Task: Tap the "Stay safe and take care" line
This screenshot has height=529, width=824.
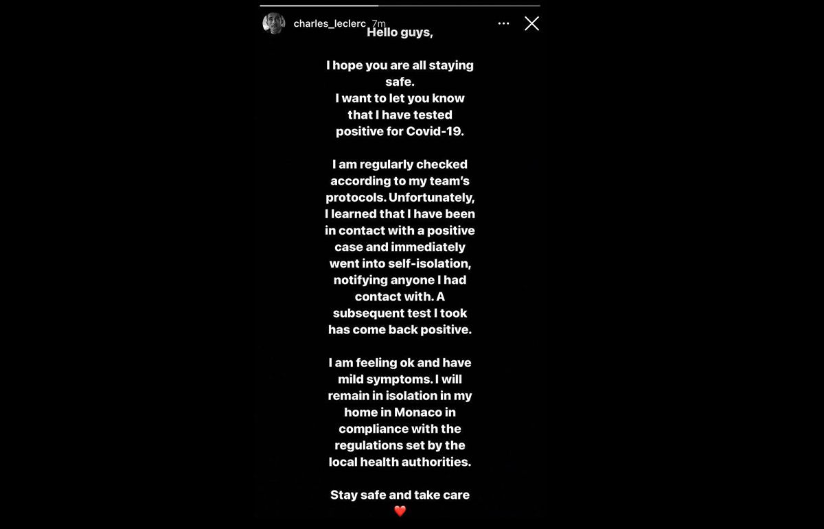Action: (x=400, y=495)
